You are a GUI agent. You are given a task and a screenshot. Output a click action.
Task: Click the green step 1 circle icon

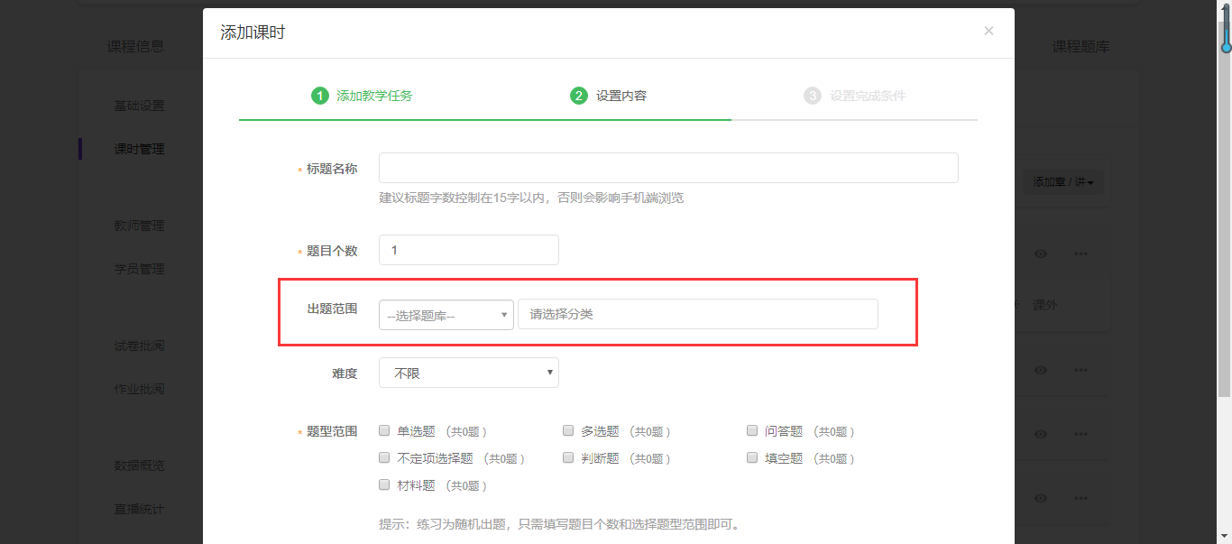(x=319, y=96)
